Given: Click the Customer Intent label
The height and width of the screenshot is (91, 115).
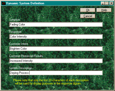Looking at the screenshot, I should click(x=18, y=44).
